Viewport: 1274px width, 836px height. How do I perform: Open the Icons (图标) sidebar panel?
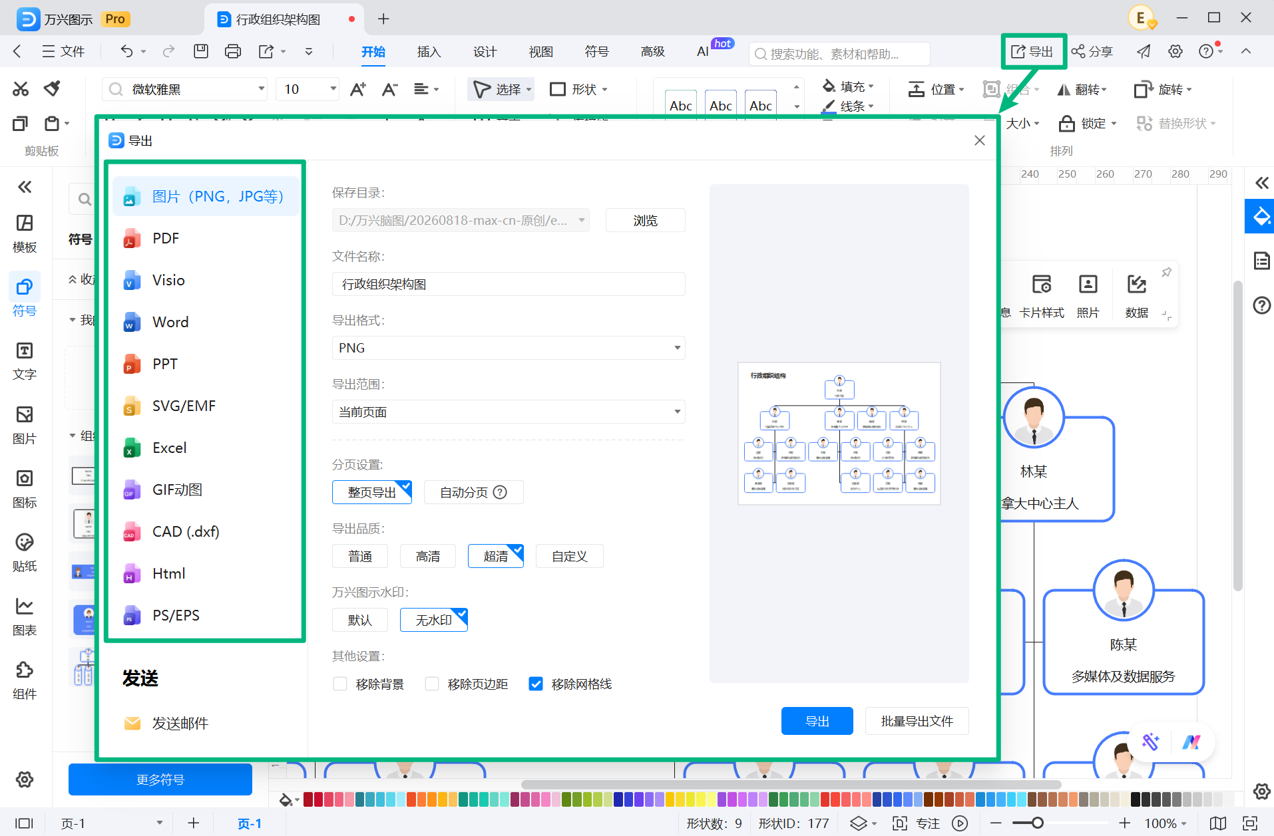(25, 489)
